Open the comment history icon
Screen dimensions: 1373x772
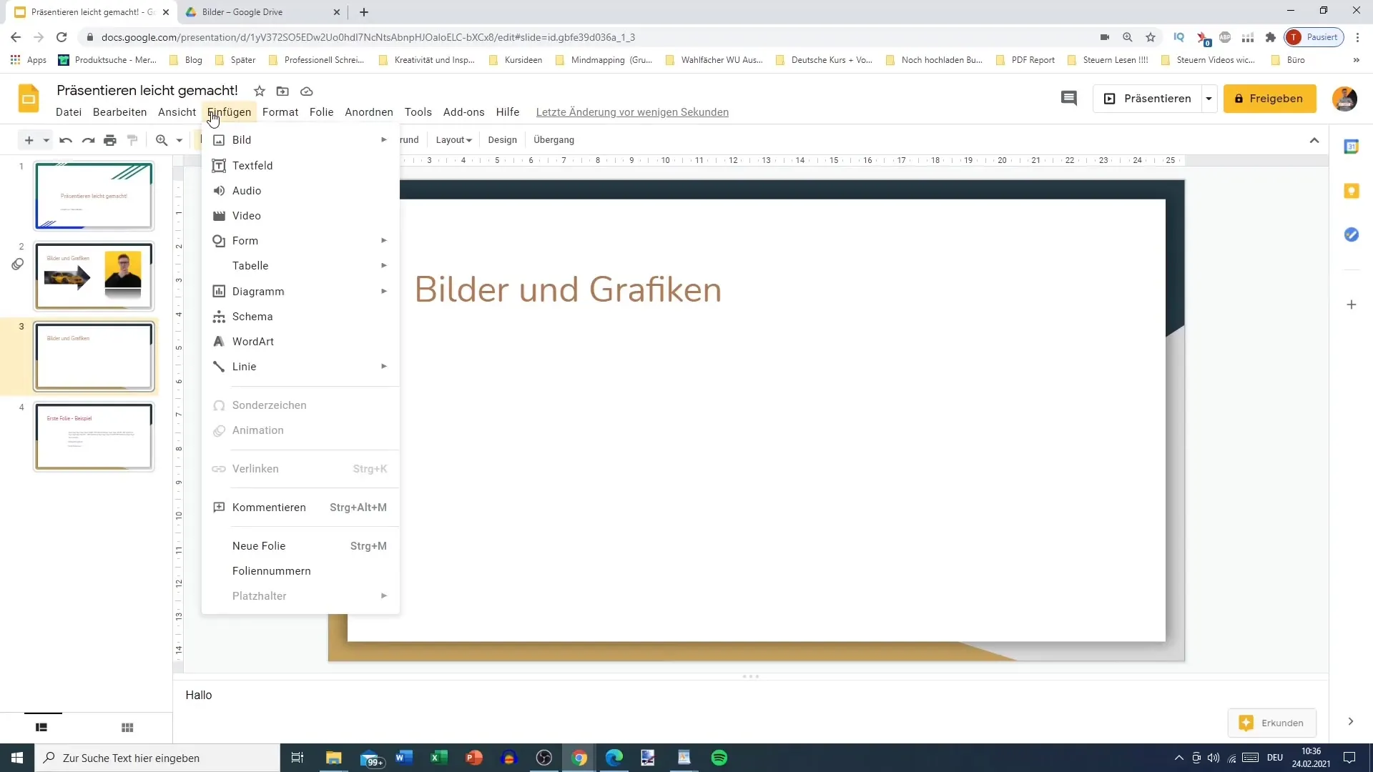pyautogui.click(x=1068, y=99)
